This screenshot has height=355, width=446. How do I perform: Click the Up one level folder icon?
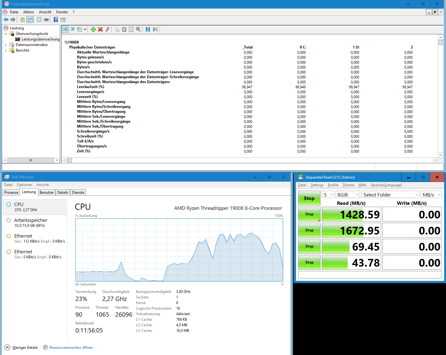click(23, 20)
